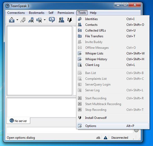
Task: Click the Disconnect toolbar icon
Action: coord(12,20)
